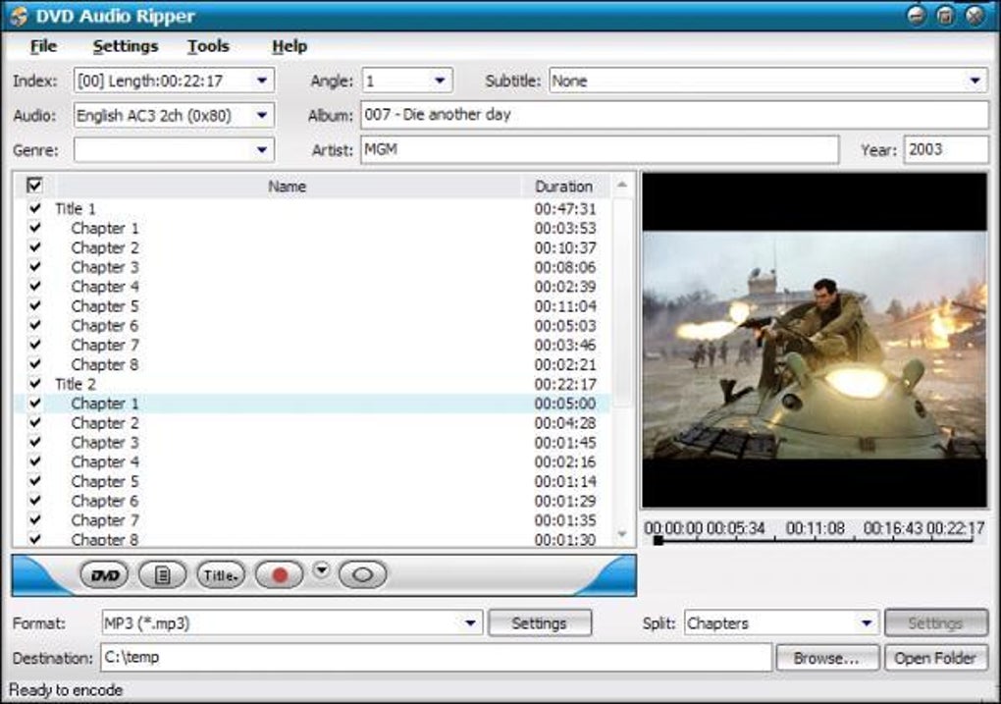Screen dimensions: 1001x704
Task: Select the Title 1 row
Action: (312, 208)
